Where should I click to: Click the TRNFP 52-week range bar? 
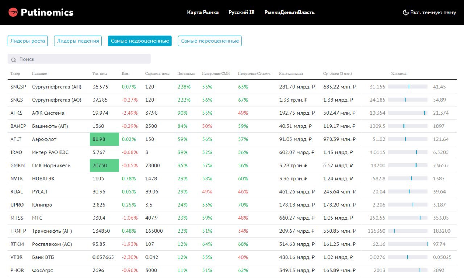pyautogui.click(x=408, y=231)
